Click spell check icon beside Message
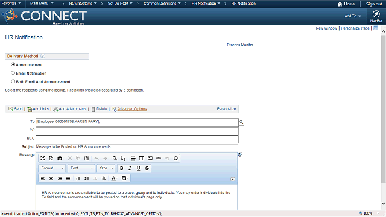Screen dimensions: 386x217 [x=240, y=154]
